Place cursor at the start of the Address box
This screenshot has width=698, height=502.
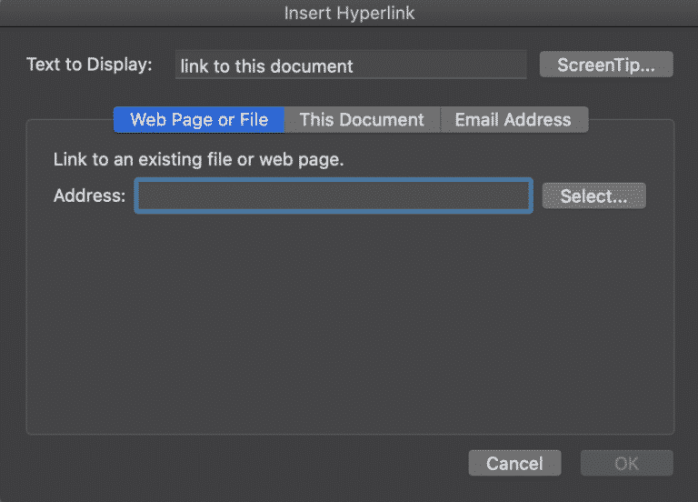144,196
